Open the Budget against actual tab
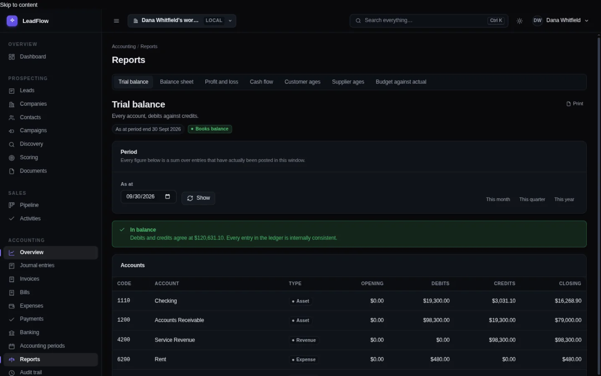The image size is (601, 376). point(401,82)
